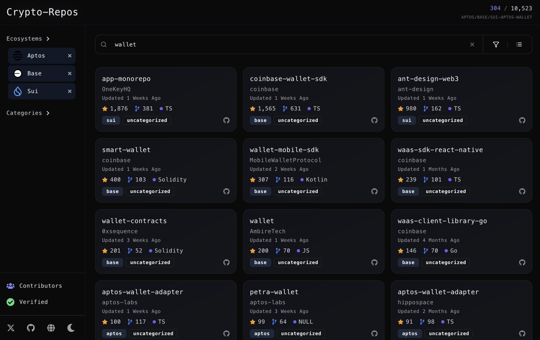Open the waas-client-library-go repository
Viewport: 540px width, 340px height.
point(442,221)
